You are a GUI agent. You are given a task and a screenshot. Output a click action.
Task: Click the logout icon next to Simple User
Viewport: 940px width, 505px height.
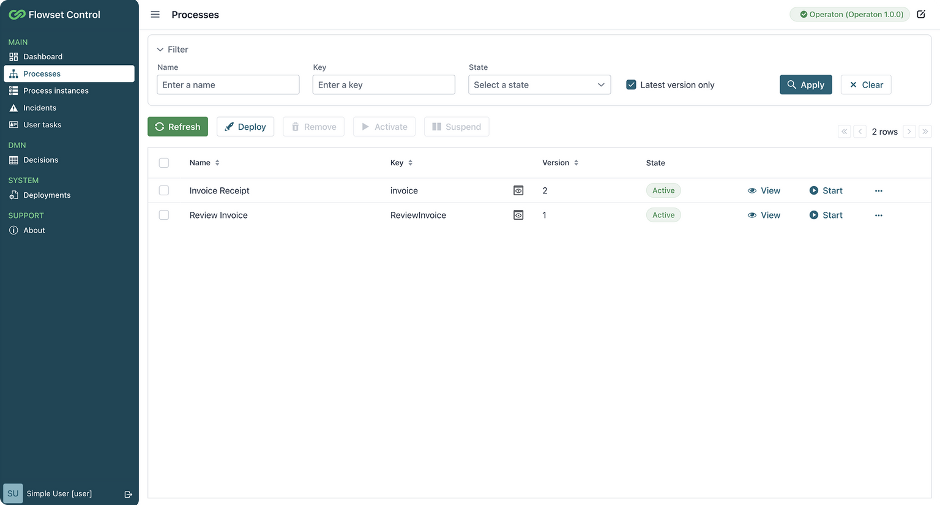[x=129, y=493]
